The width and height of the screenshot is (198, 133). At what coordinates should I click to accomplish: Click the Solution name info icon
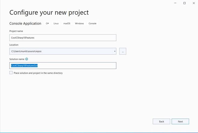tap(27, 59)
